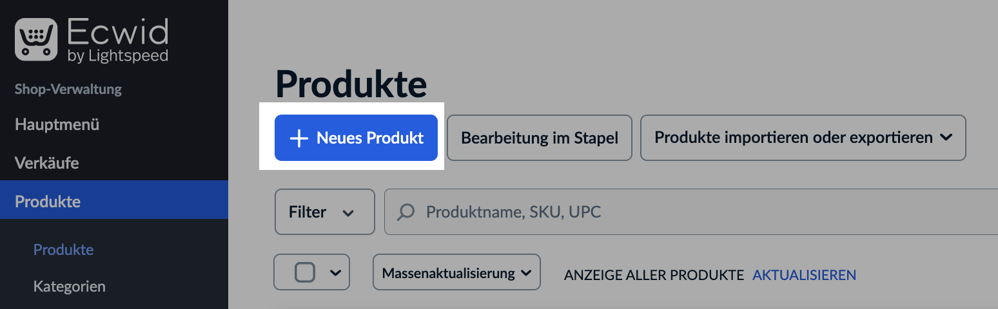Focus the Produktname, SKU, UPC search field
Viewport: 998px width, 309px height.
(645, 212)
